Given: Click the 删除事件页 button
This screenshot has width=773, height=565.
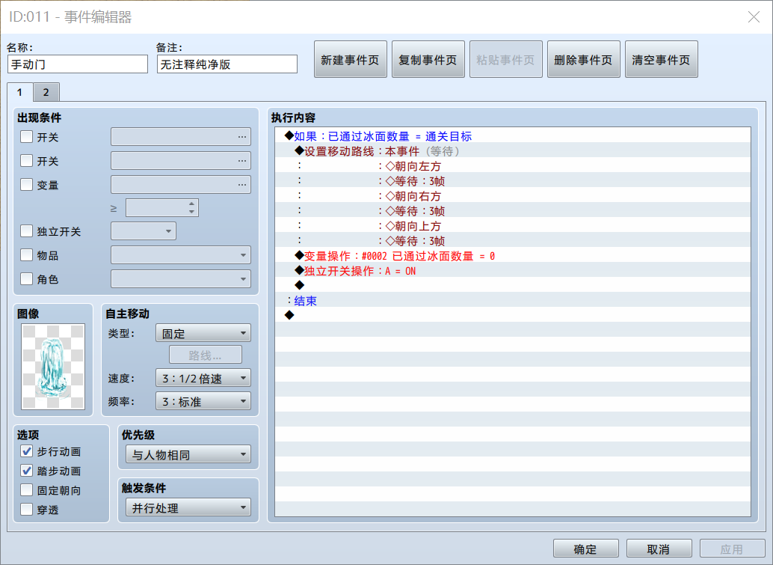Looking at the screenshot, I should [x=584, y=59].
